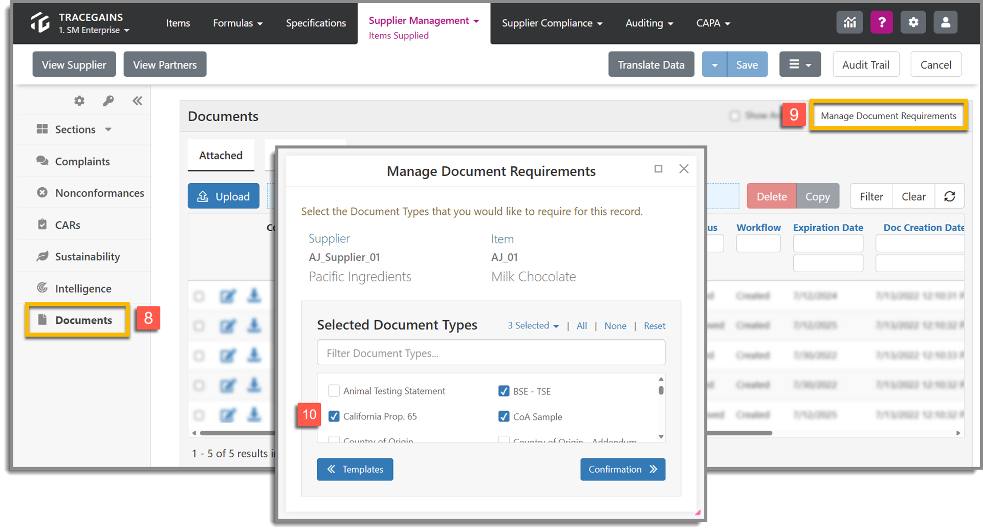Open the purple help question mark icon

pos(882,23)
